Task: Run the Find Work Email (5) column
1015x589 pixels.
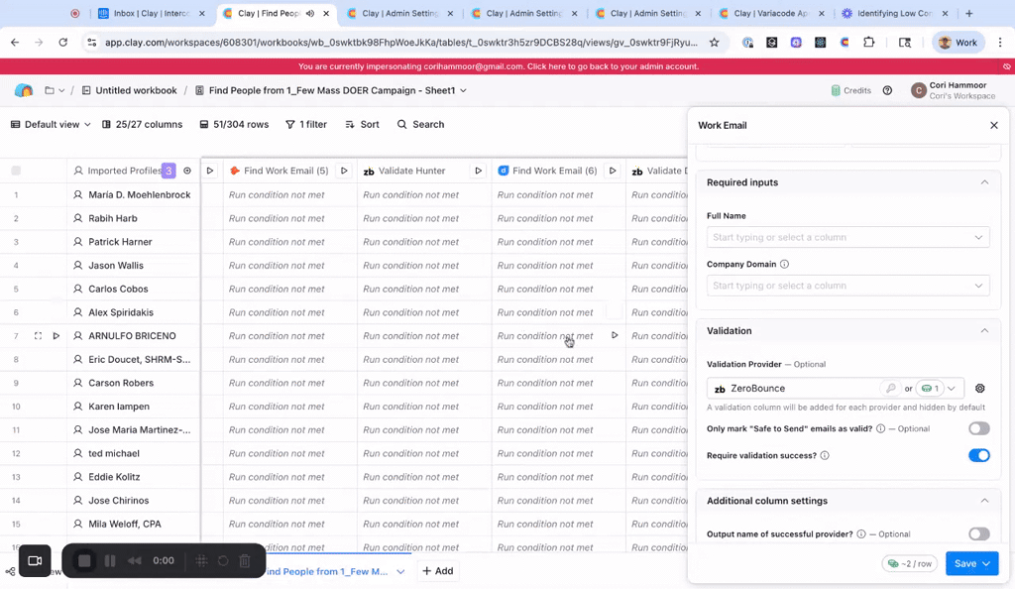Action: (x=344, y=171)
